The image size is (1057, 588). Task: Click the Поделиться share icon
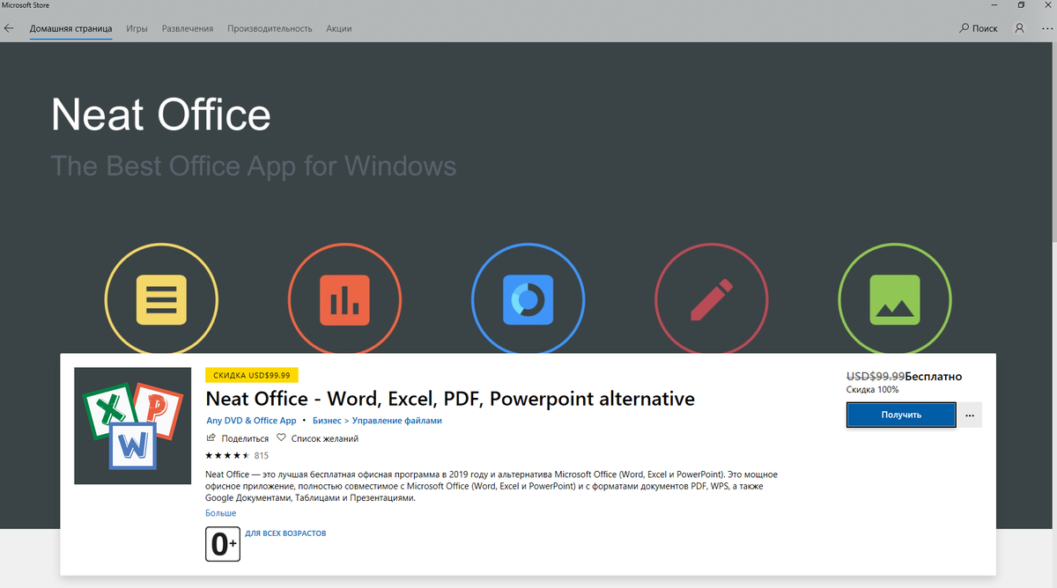pos(211,437)
